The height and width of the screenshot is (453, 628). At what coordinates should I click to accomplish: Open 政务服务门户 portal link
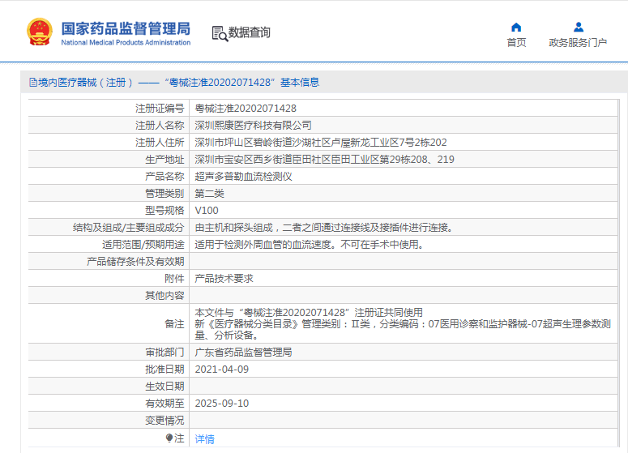click(x=578, y=42)
